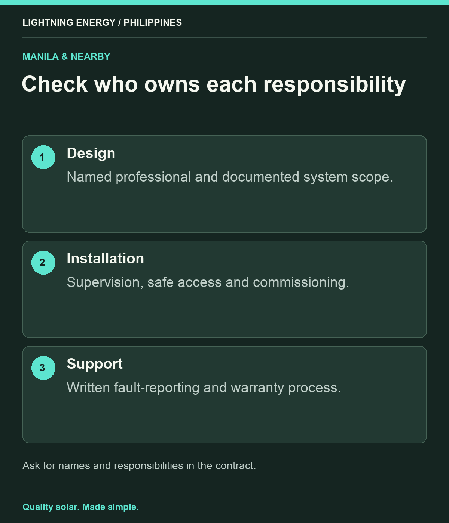This screenshot has width=449, height=523.
Task: Select the "Support" card heading
Action: pos(95,364)
